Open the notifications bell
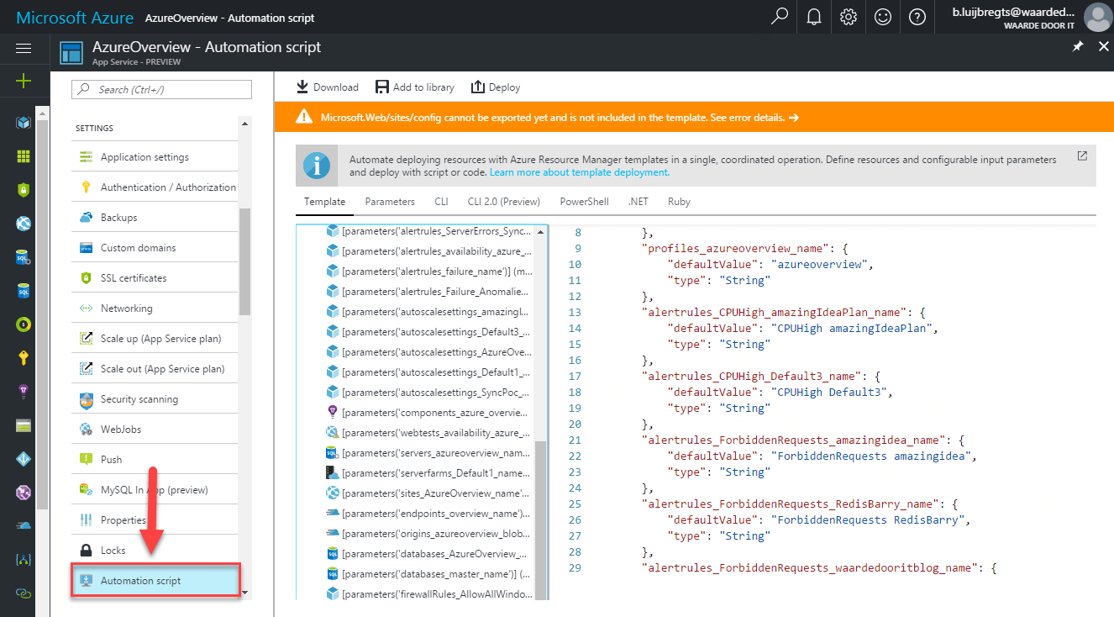This screenshot has width=1114, height=617. pyautogui.click(x=814, y=17)
